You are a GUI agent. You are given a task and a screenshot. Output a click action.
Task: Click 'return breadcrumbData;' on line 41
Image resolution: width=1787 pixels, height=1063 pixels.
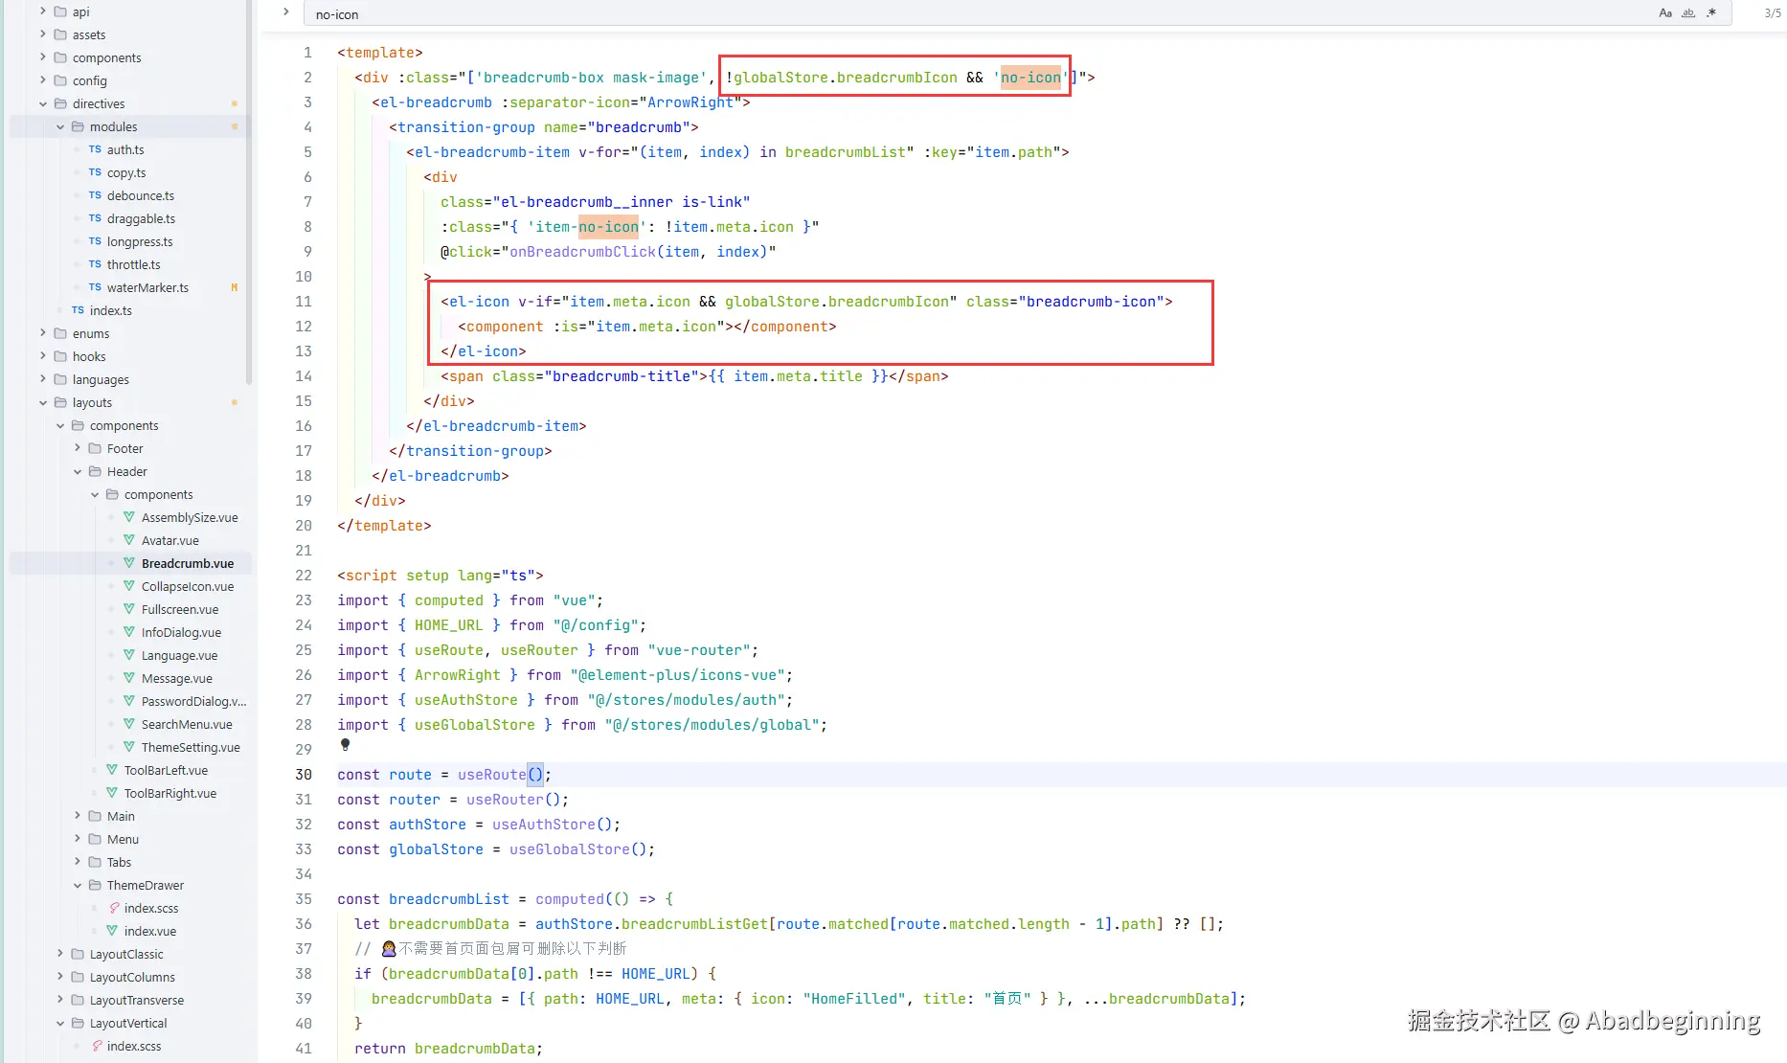click(x=448, y=1049)
